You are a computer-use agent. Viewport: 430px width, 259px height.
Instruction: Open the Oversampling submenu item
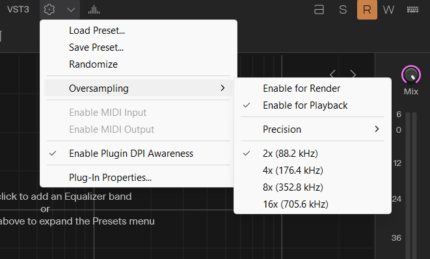139,88
